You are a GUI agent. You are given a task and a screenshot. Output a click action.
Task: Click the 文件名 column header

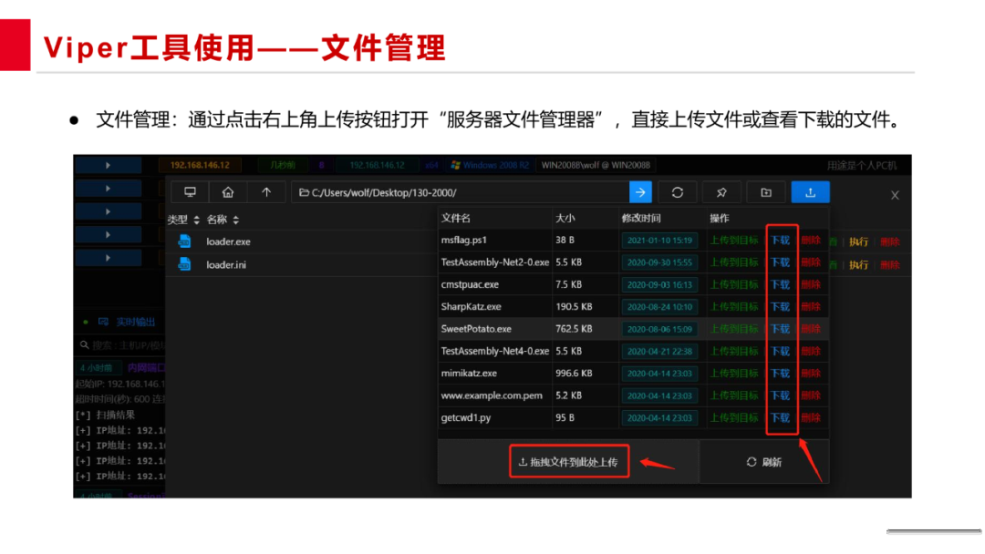[x=455, y=219]
